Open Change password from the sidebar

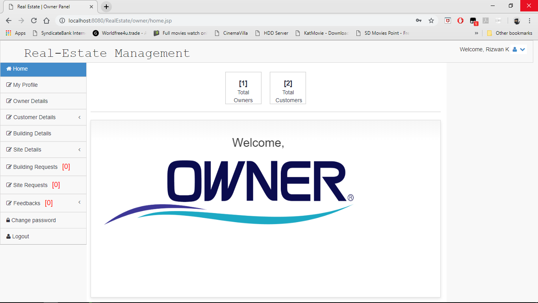pos(43,220)
